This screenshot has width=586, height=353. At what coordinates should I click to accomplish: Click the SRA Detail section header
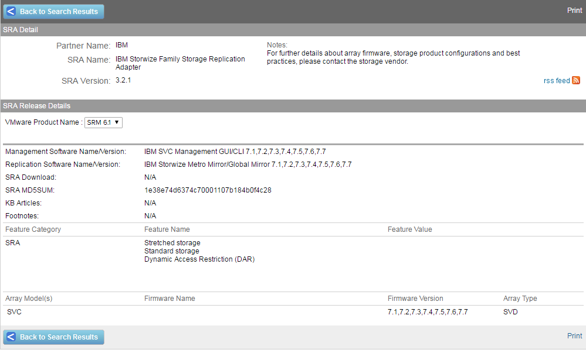click(293, 30)
